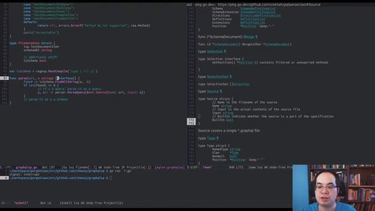Click the 'go run *.go' command in eshell
The width and height of the screenshot is (375, 211).
(x=120, y=171)
